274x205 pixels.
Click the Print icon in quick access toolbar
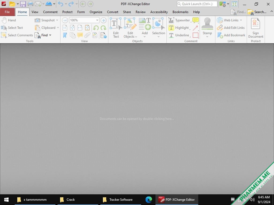pos(31,4)
